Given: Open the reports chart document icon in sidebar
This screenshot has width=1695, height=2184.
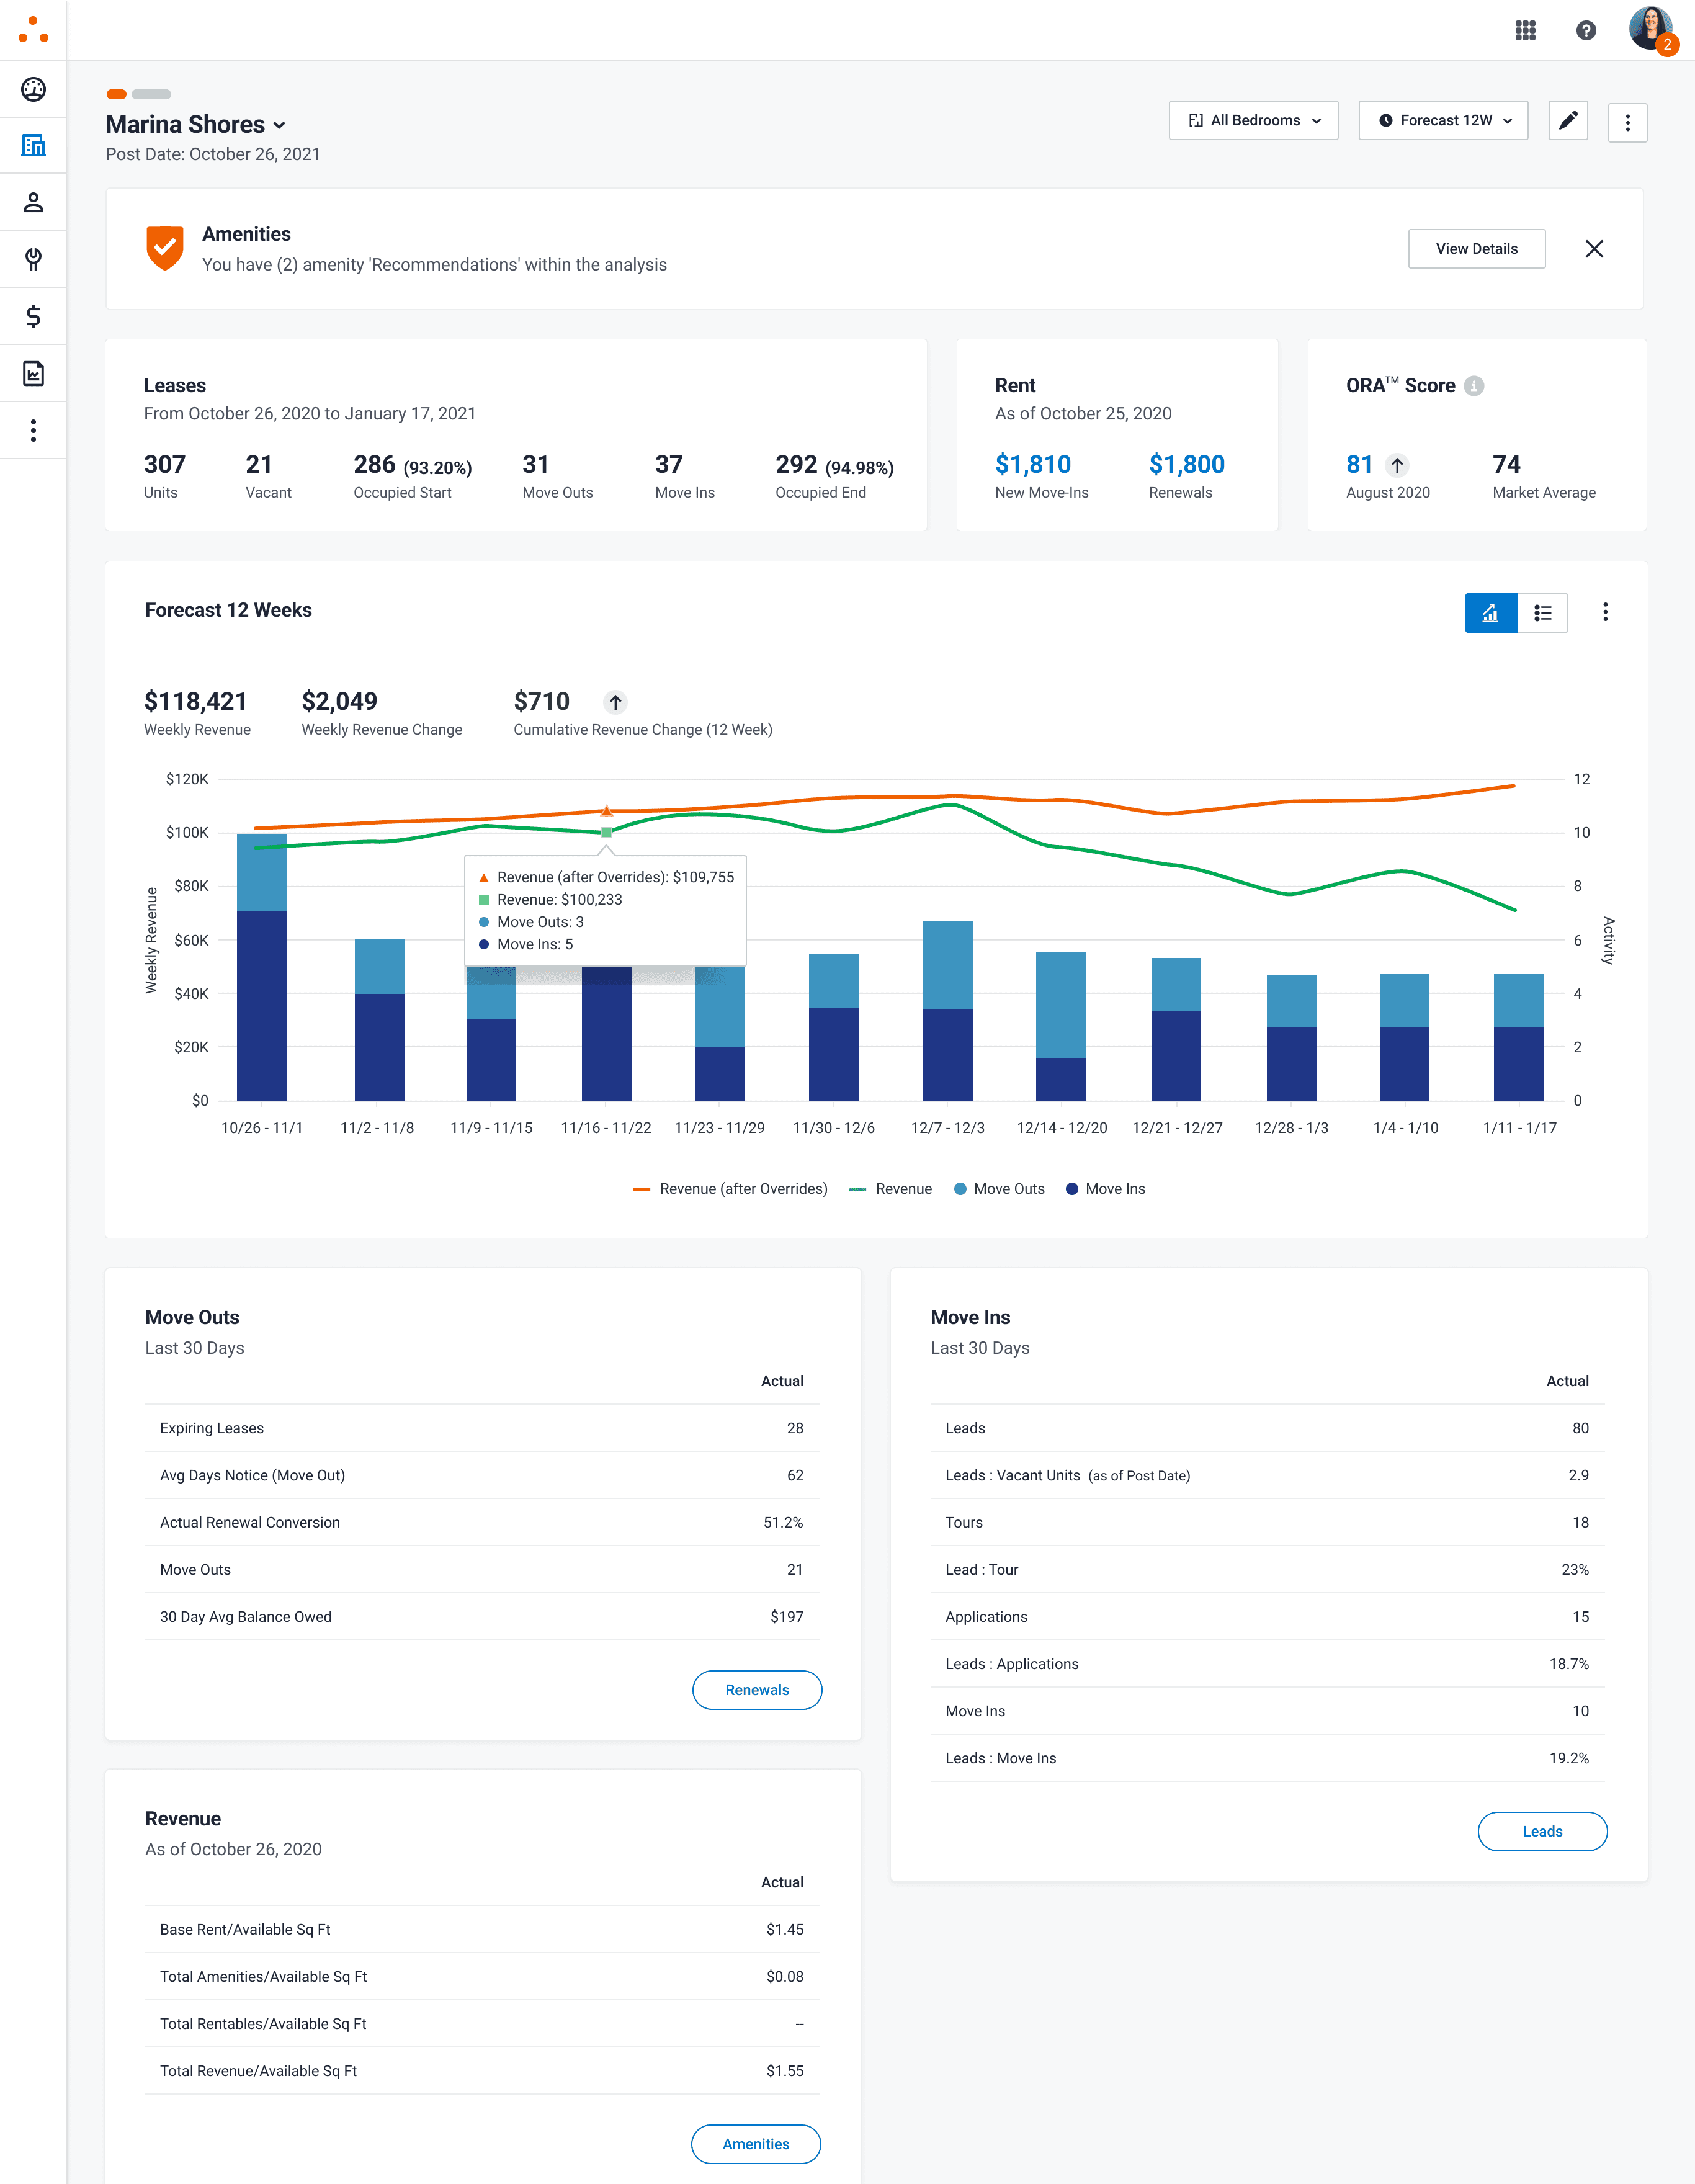Looking at the screenshot, I should pos(33,374).
